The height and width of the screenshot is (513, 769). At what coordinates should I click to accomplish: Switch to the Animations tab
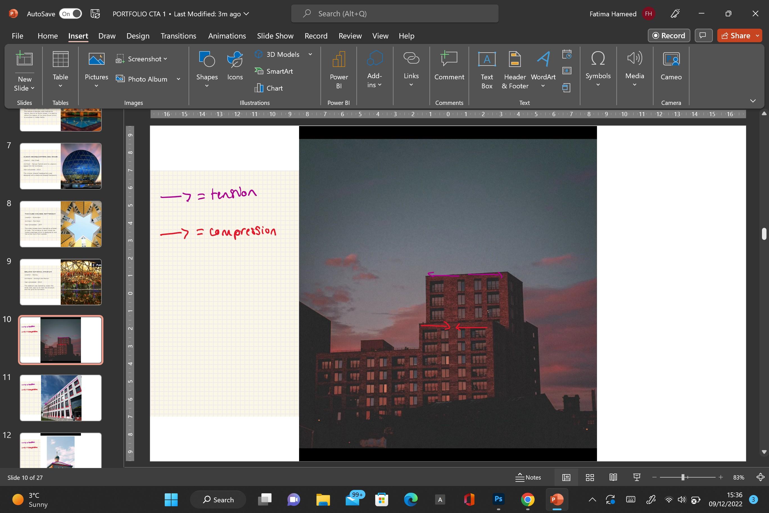pyautogui.click(x=227, y=36)
